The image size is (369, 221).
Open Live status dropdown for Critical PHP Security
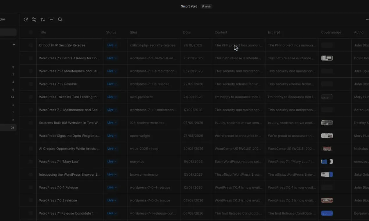pyautogui.click(x=112, y=45)
